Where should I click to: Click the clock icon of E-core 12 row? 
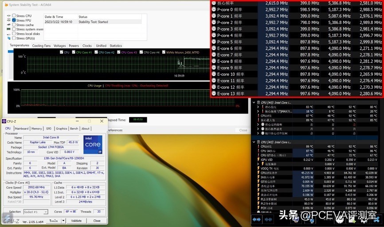(214, 87)
